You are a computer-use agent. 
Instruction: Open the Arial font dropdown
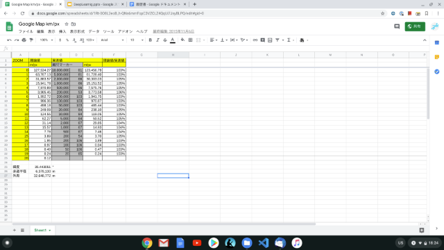[112, 40]
